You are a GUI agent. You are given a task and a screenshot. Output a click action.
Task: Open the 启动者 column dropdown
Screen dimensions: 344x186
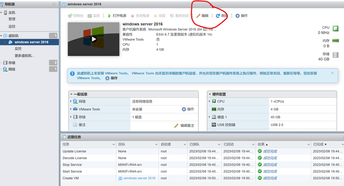pyautogui.click(x=185, y=144)
